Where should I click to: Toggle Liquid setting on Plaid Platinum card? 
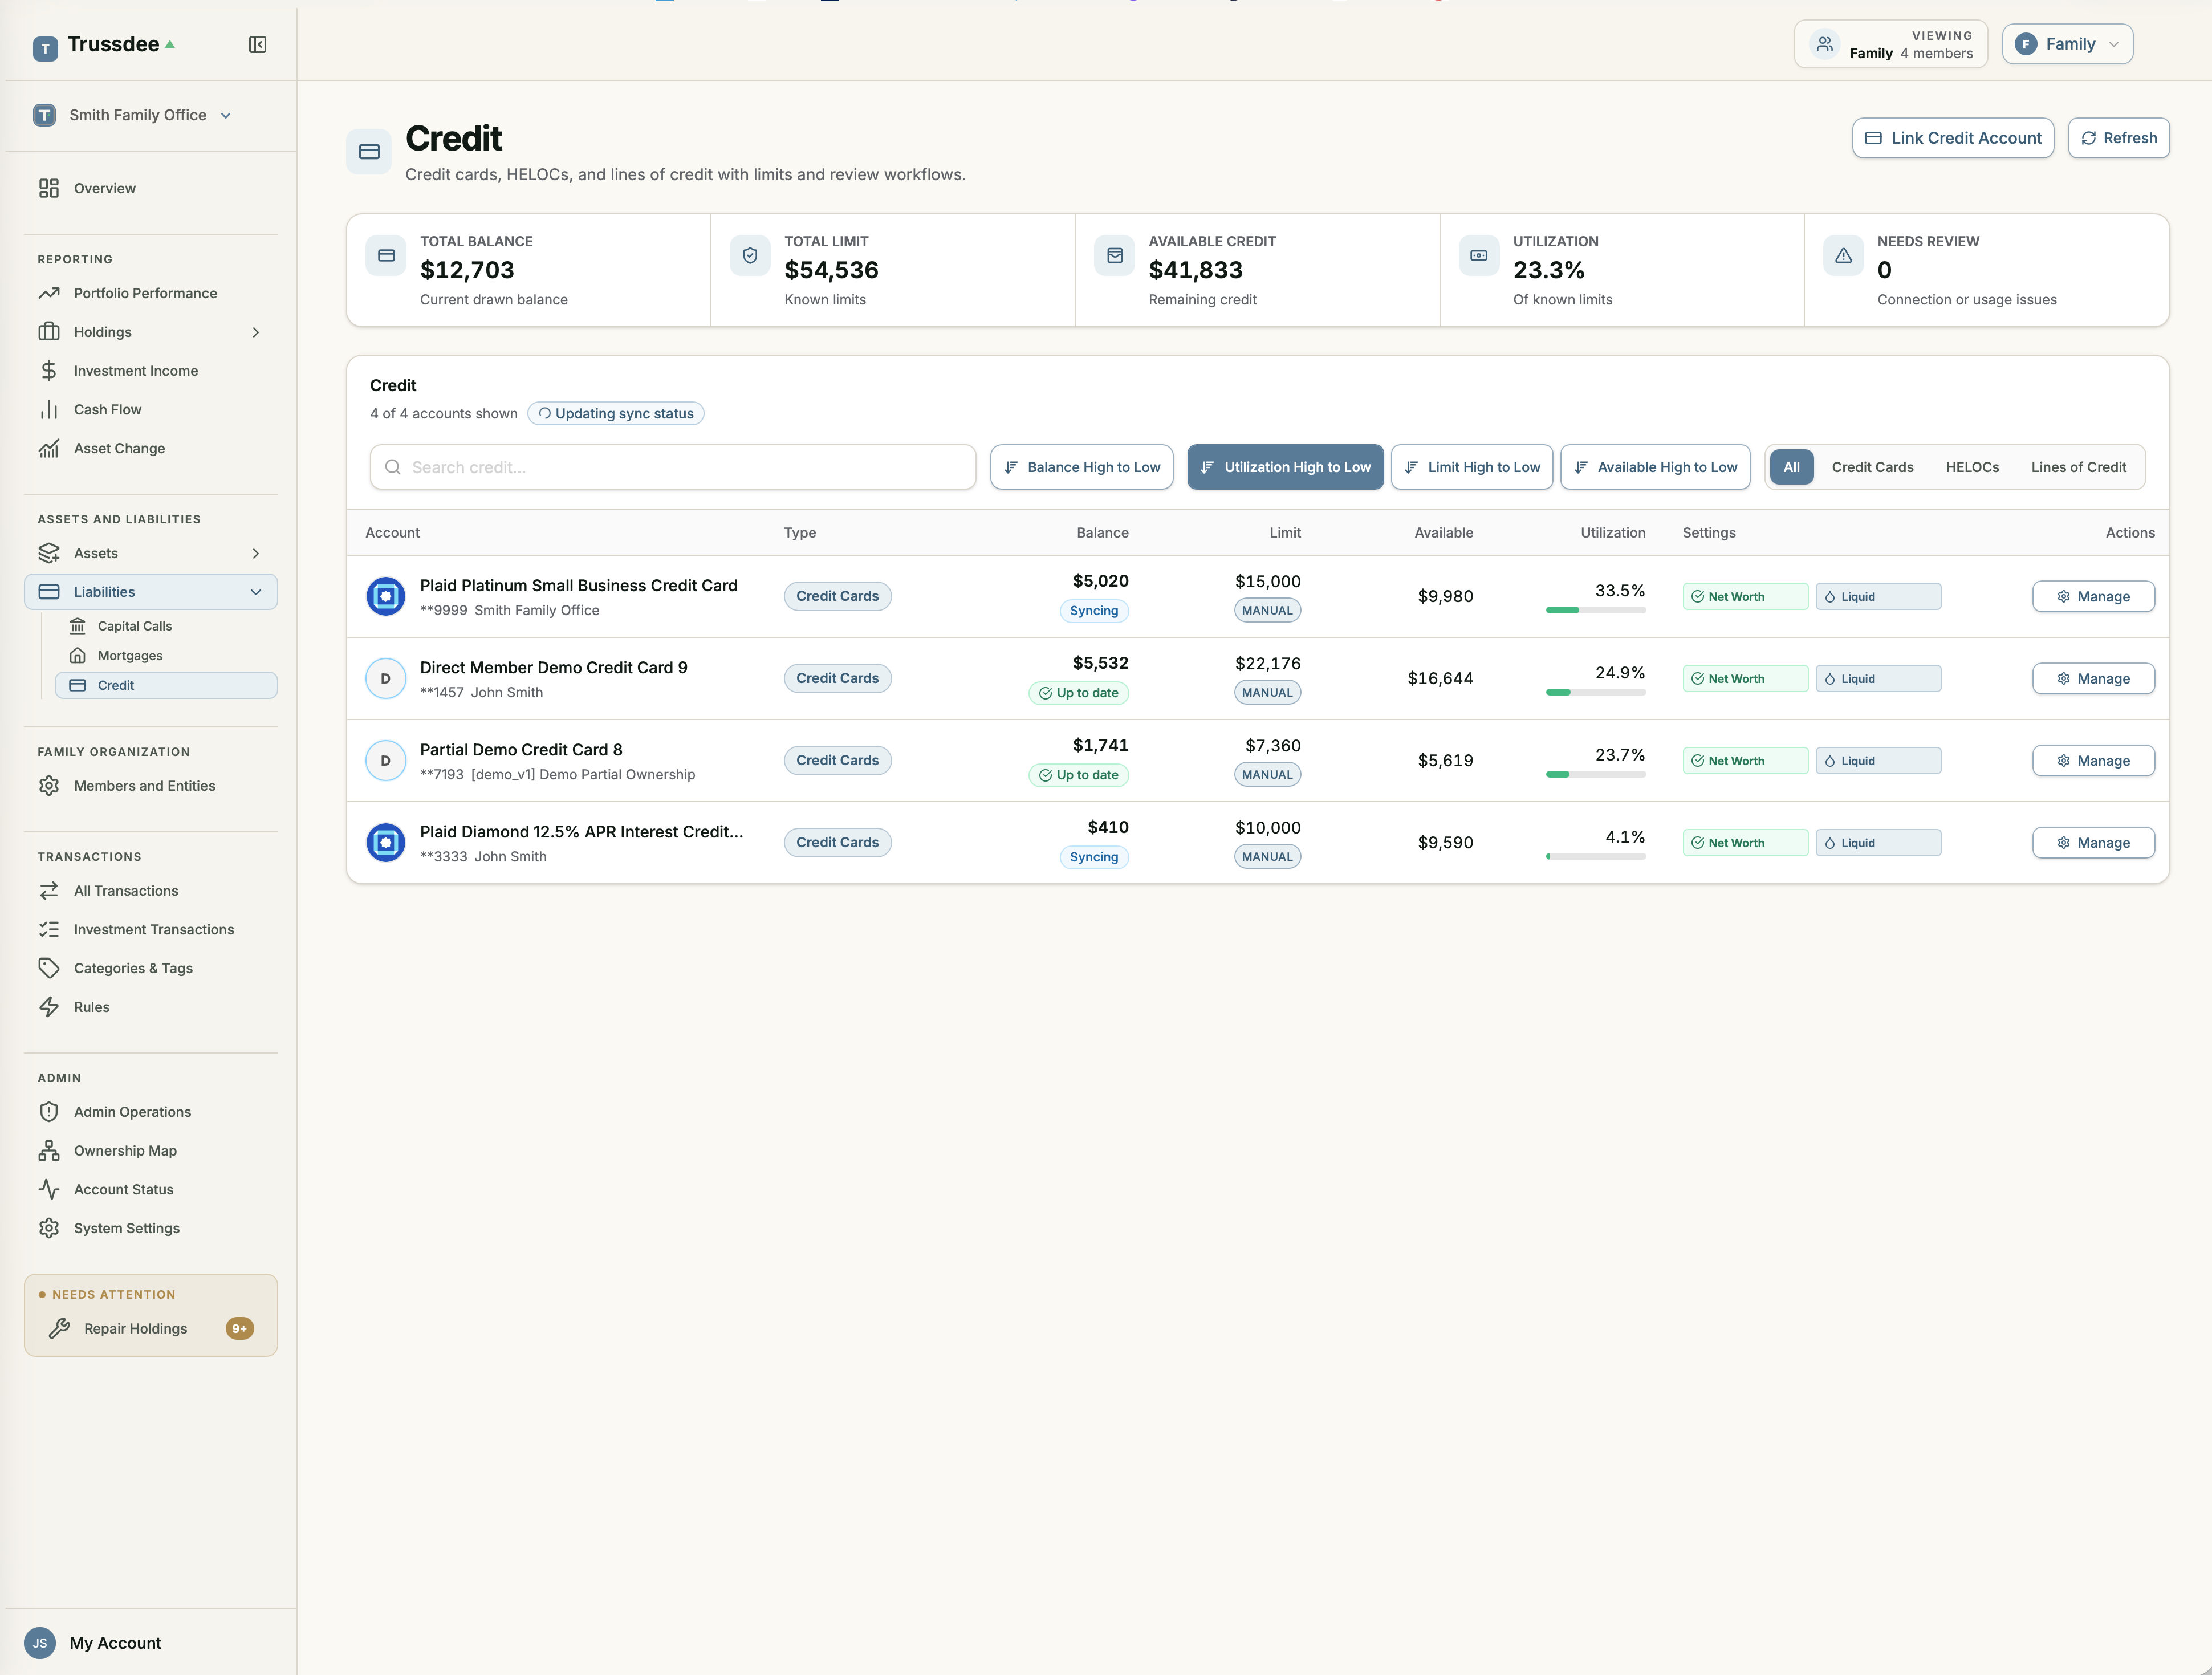coord(1878,596)
